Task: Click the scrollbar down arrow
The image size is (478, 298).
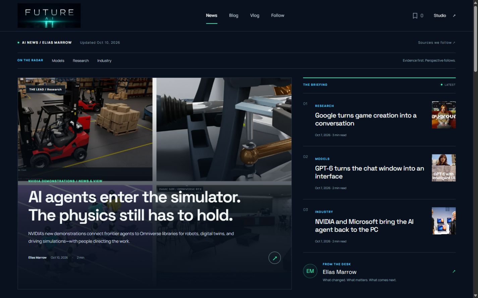Action: click(x=475, y=295)
